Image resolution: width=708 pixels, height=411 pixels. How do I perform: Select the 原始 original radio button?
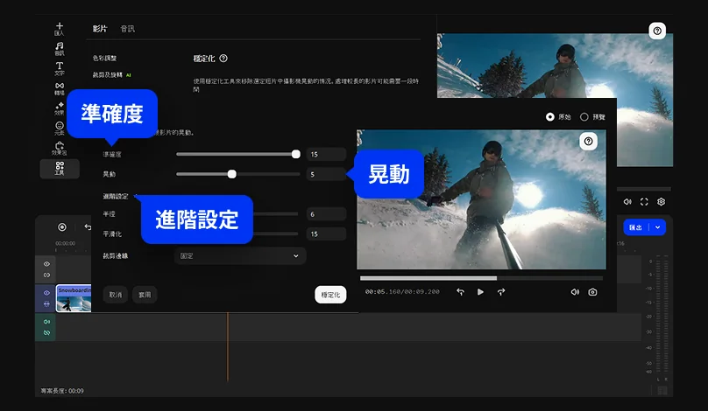(550, 116)
